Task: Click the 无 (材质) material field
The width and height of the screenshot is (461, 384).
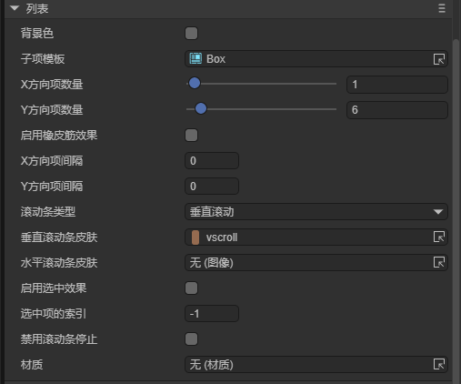Action: pos(316,365)
